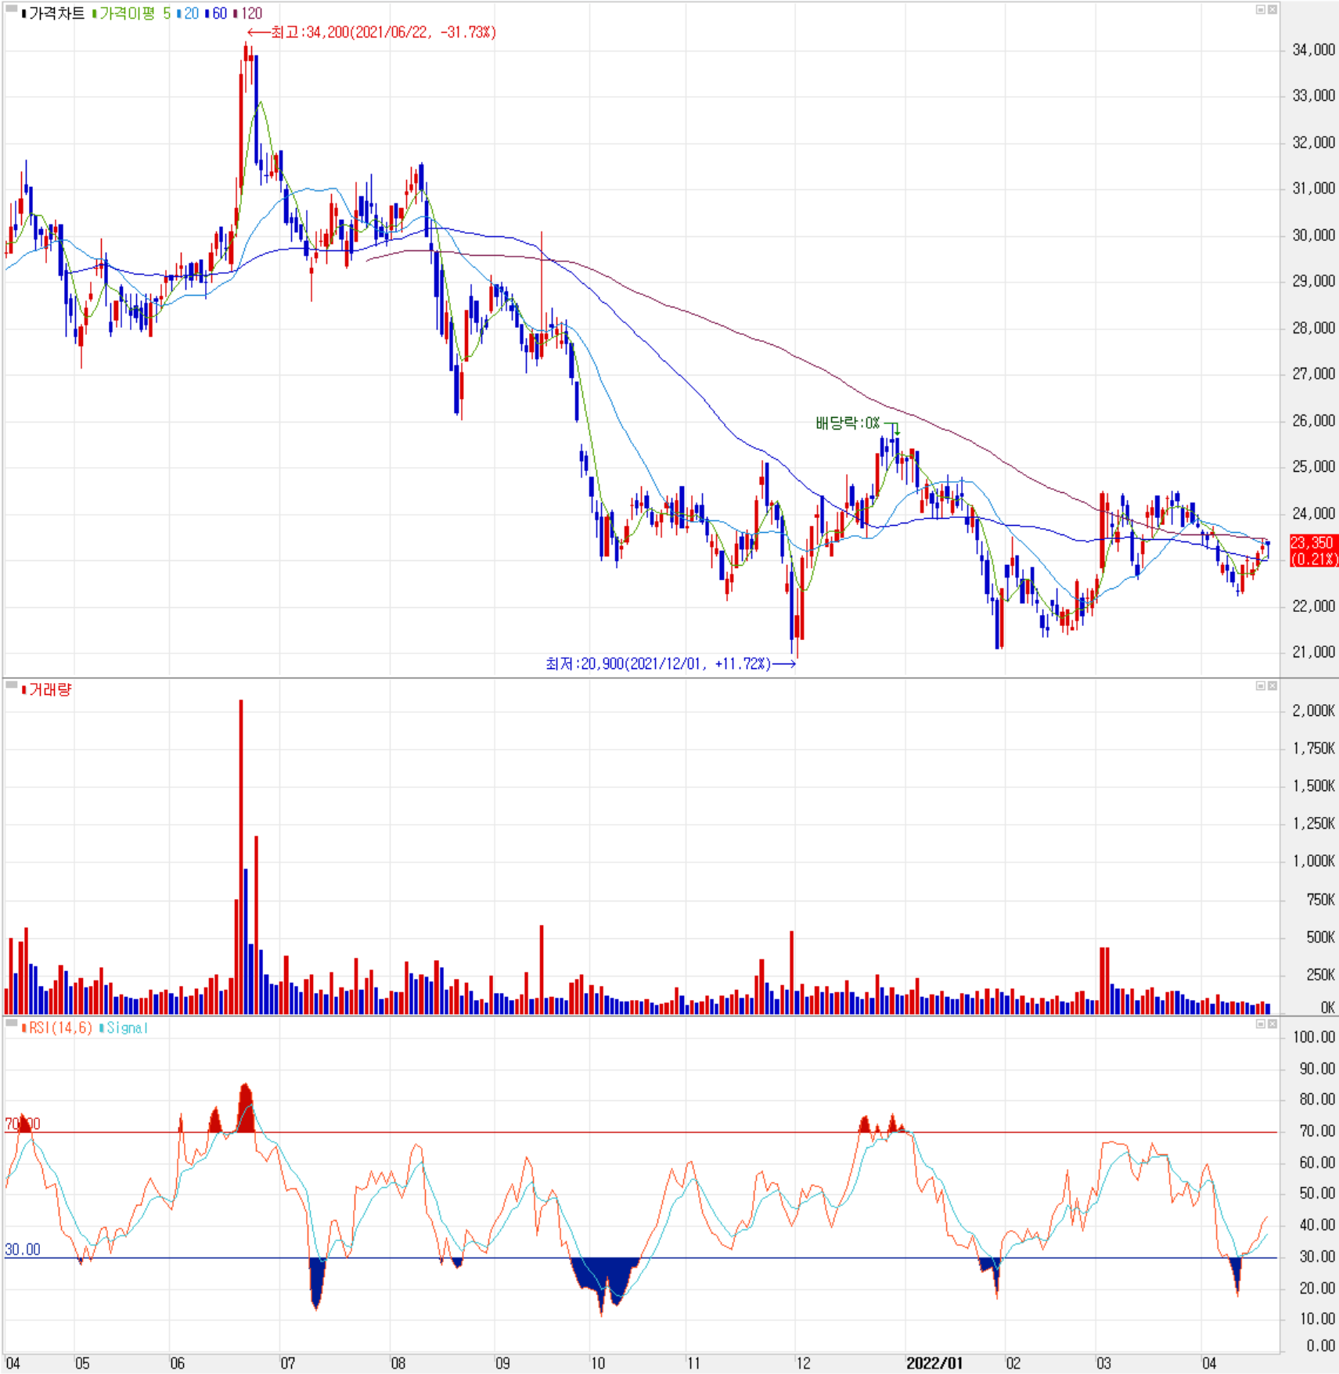Click the 100.00 RSI axis label
Screen dimensions: 1339x1374
coord(1313,1037)
